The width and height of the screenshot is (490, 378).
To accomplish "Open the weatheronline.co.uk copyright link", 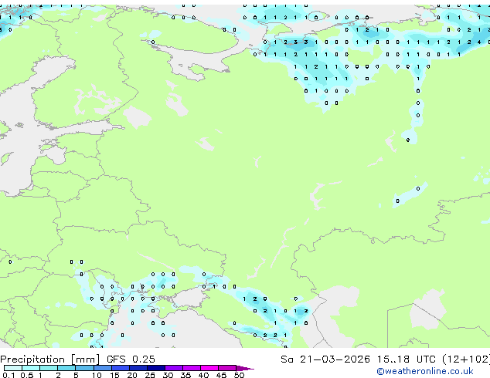I will click(425, 371).
